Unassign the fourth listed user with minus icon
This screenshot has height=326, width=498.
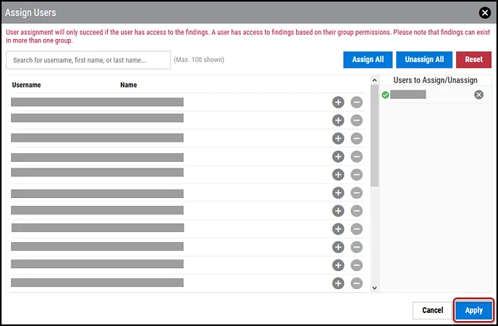click(x=356, y=156)
